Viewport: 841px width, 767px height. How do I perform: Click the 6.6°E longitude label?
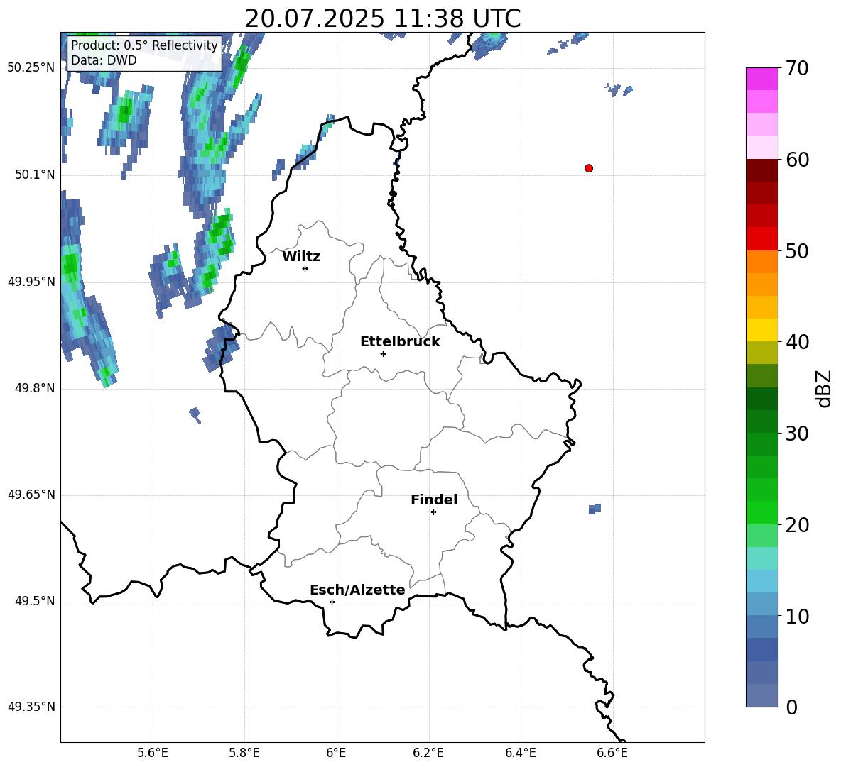[612, 754]
